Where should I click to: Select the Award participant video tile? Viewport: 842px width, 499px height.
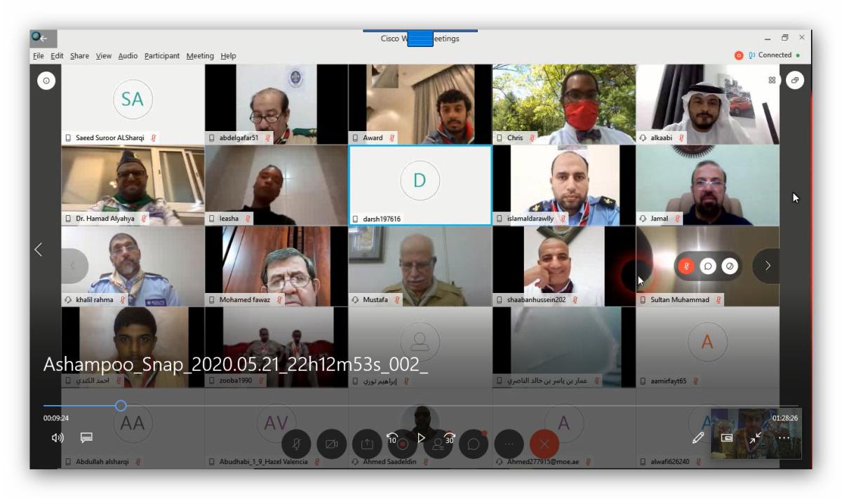[x=420, y=104]
